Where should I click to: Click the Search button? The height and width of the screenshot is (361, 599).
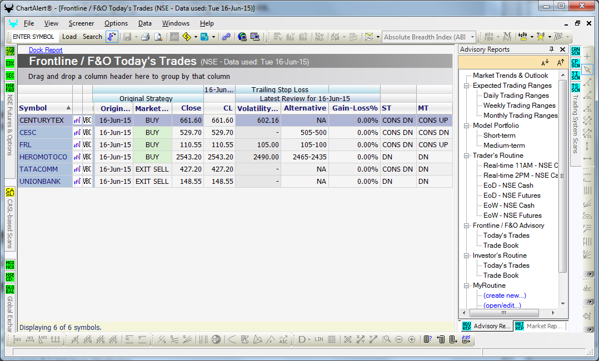coord(92,37)
